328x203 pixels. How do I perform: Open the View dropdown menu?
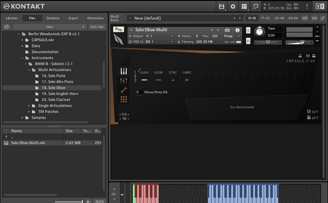[49, 27]
